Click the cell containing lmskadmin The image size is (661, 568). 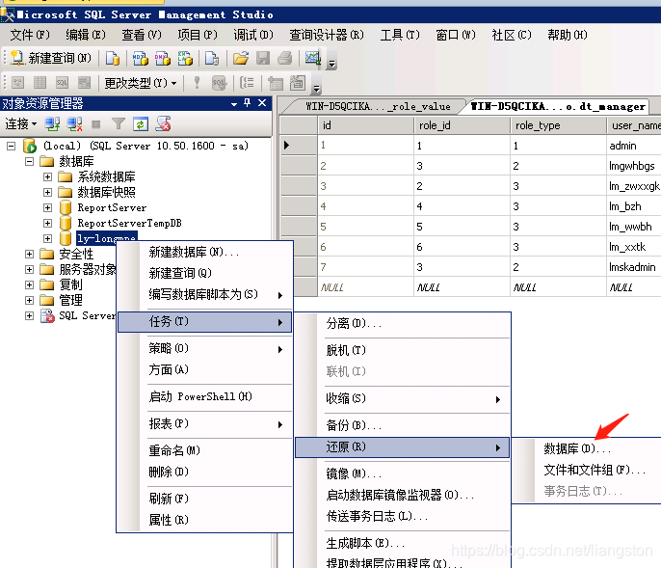tap(634, 267)
